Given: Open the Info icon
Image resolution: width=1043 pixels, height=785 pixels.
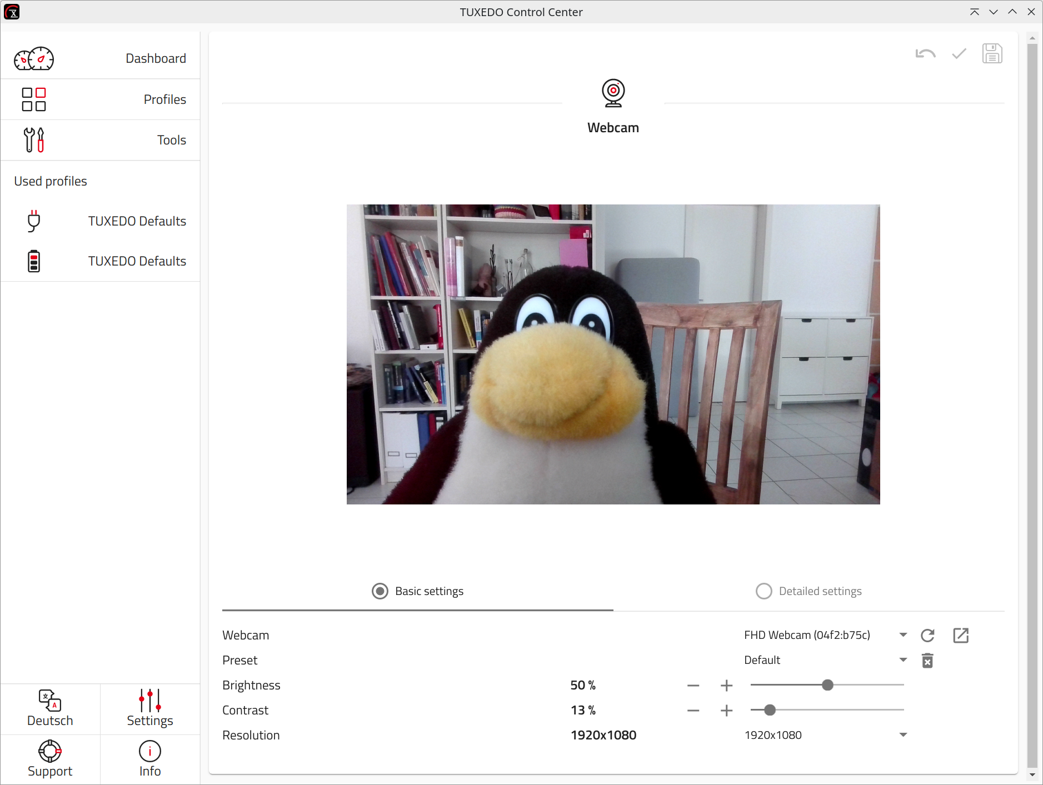Looking at the screenshot, I should tap(150, 751).
